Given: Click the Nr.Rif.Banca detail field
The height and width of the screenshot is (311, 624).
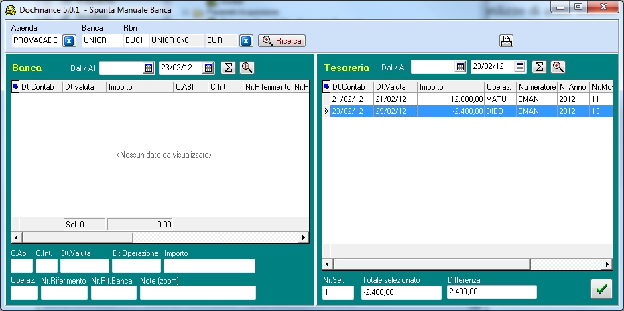Looking at the screenshot, I should coord(114,293).
